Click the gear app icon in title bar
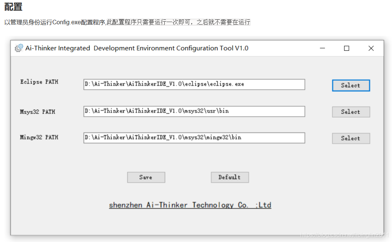392x242 pixels. pos(19,48)
